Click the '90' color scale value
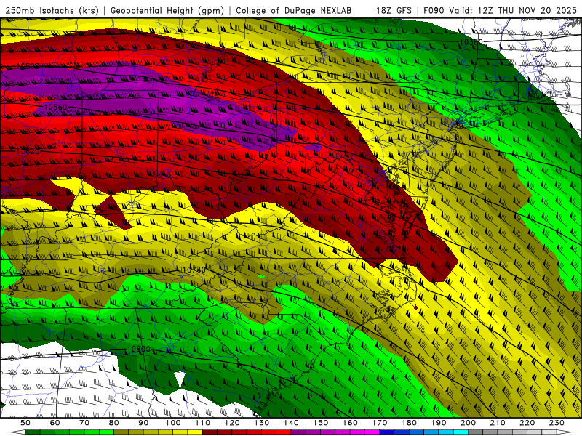The width and height of the screenshot is (582, 436). (x=143, y=423)
